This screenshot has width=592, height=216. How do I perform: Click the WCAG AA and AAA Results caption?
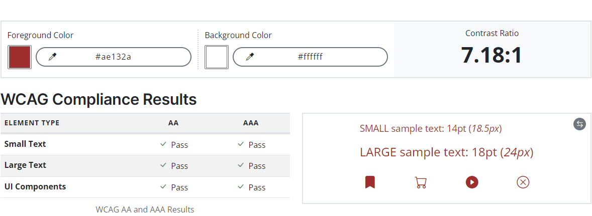coord(145,209)
